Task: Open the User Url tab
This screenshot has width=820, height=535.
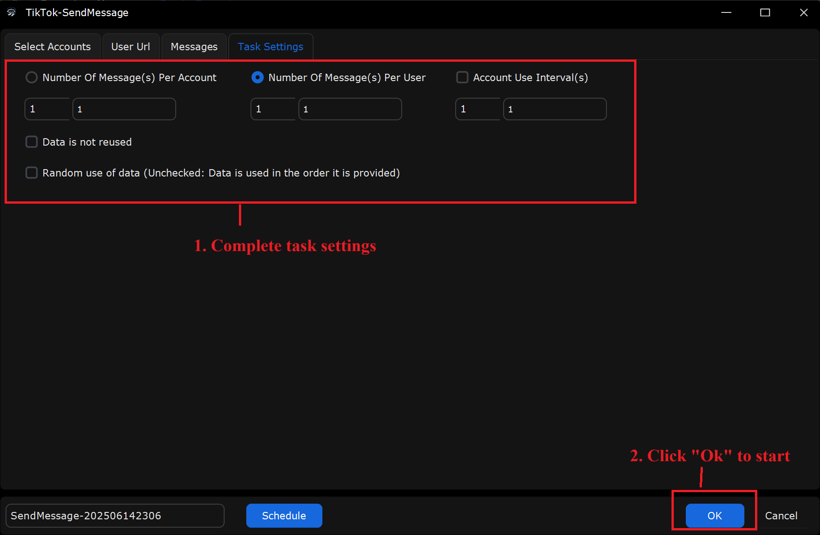Action: point(131,47)
